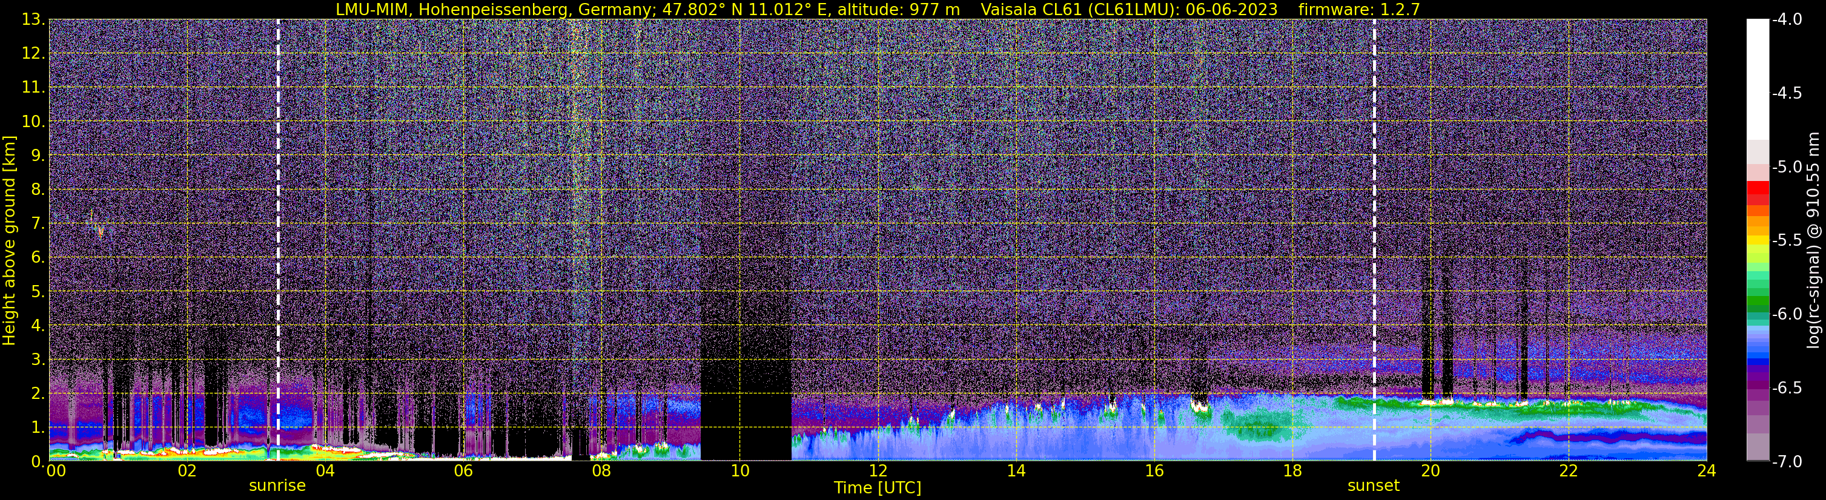Click the 'sunset' label below the plot
The height and width of the screenshot is (500, 1826).
pyautogui.click(x=1373, y=486)
